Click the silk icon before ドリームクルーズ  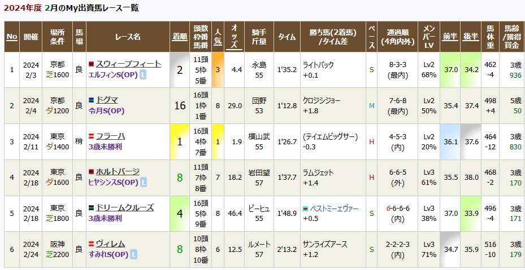pyautogui.click(x=91, y=208)
